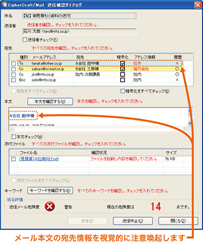Uncheck encryption for the A会社 田中様 row
This screenshot has height=243, width=203.
122,63
